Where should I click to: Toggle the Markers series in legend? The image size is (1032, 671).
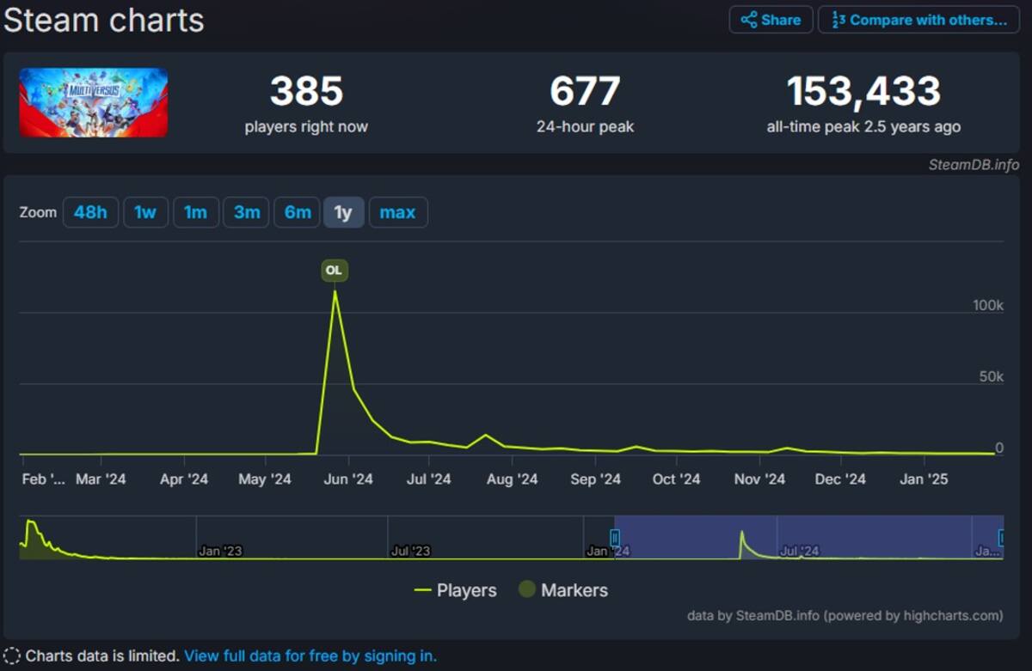[x=563, y=590]
